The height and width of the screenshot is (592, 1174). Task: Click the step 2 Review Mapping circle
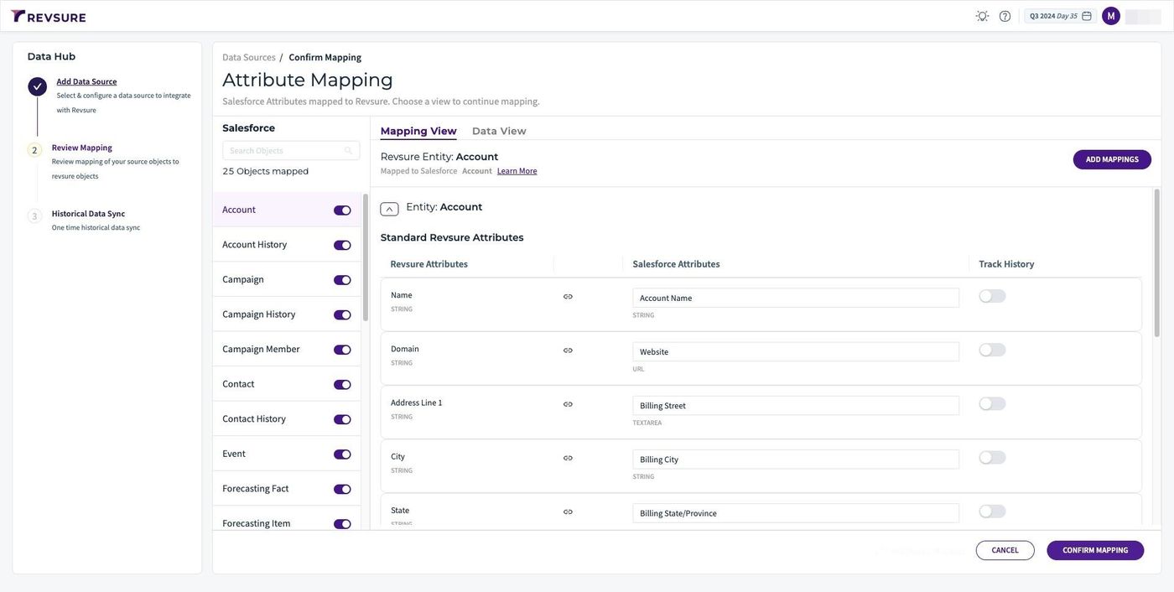point(34,150)
